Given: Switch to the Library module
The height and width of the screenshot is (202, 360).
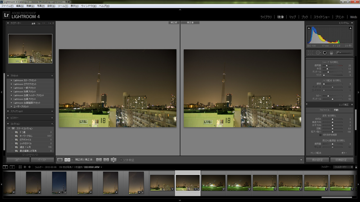Looking at the screenshot, I should [266, 17].
